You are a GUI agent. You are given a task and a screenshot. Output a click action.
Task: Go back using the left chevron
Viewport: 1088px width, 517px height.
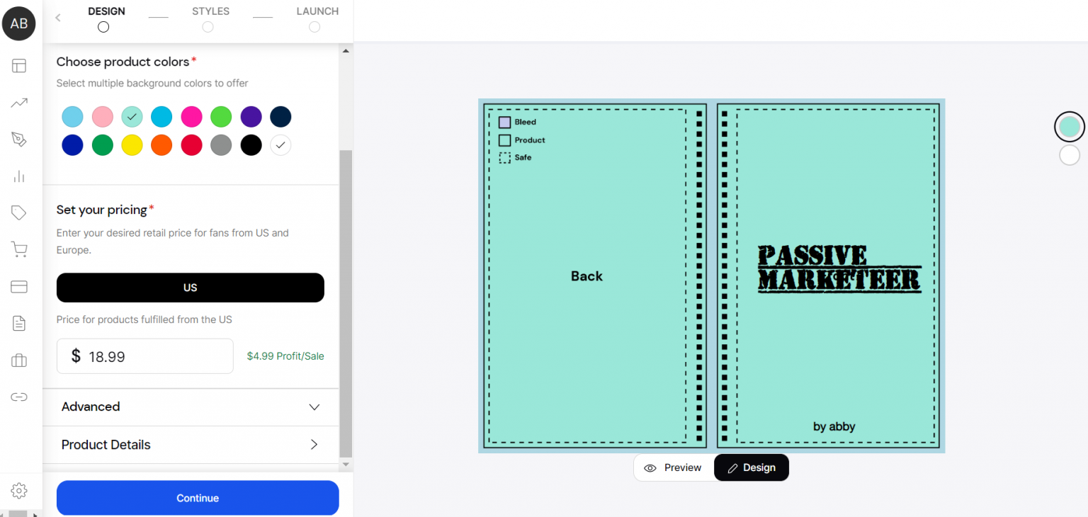click(x=58, y=18)
